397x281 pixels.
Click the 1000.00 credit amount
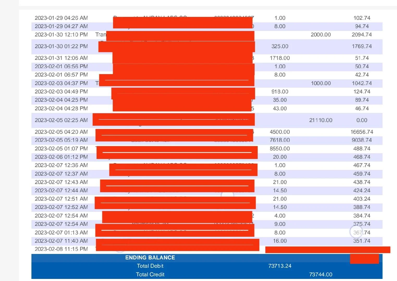(x=321, y=83)
